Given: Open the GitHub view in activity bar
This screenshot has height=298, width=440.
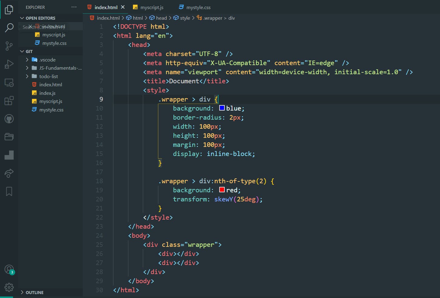Looking at the screenshot, I should pyautogui.click(x=9, y=119).
